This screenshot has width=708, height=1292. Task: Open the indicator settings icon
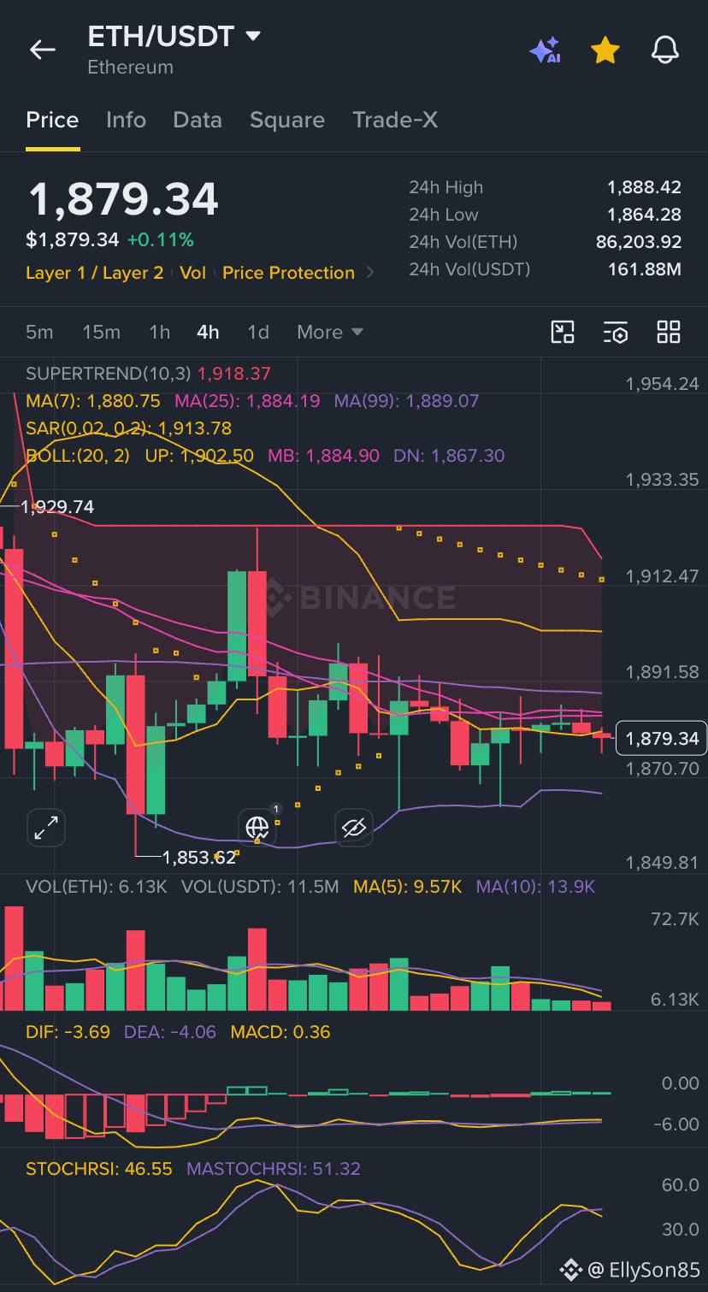(x=616, y=332)
